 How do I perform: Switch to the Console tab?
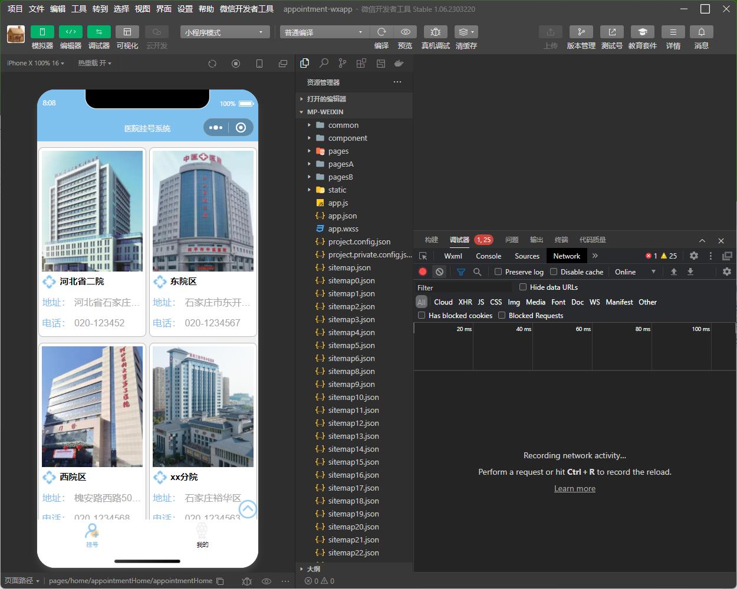point(488,256)
